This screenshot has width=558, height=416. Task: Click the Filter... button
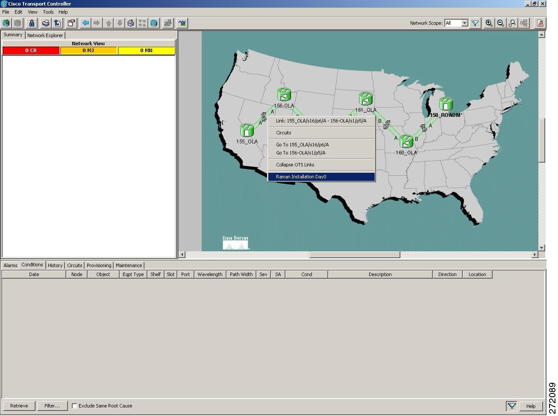(x=52, y=406)
